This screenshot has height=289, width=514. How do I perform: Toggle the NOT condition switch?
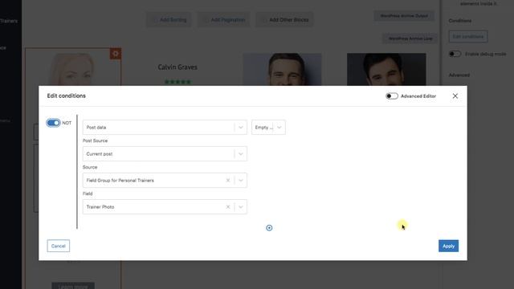(x=54, y=123)
